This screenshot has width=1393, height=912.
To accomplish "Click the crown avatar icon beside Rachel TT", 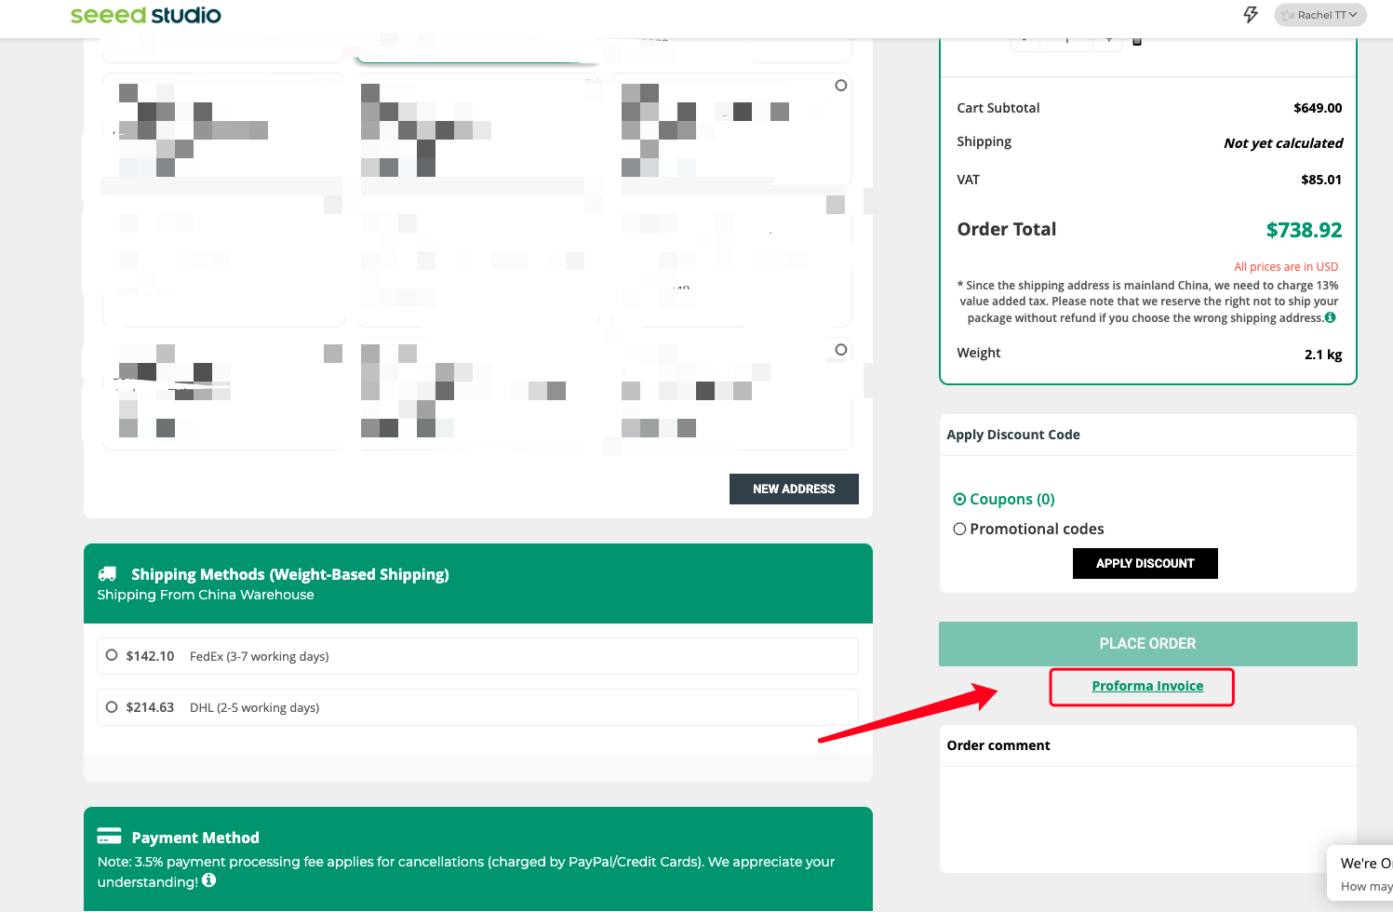I will pyautogui.click(x=1288, y=15).
